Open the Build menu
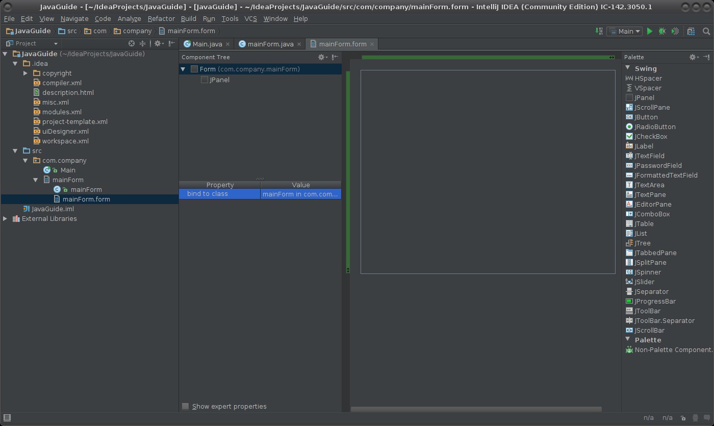This screenshot has height=426, width=714. click(188, 18)
